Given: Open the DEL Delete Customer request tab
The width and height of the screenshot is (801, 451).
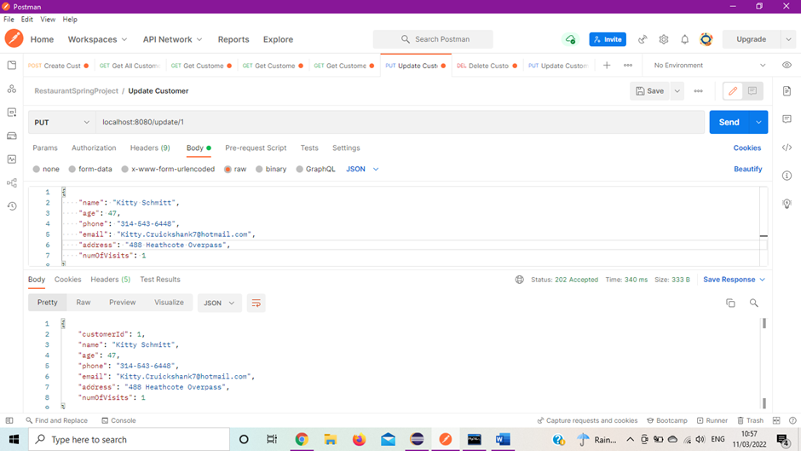Looking at the screenshot, I should tap(487, 66).
